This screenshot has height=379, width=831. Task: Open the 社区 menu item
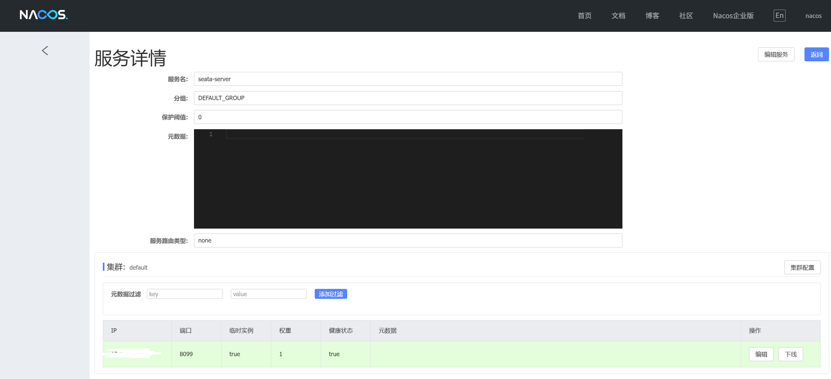click(x=686, y=16)
